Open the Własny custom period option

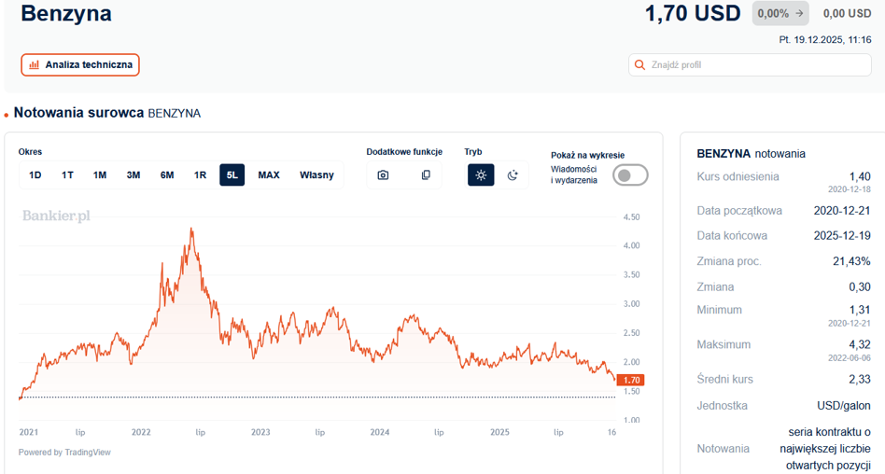click(x=316, y=174)
